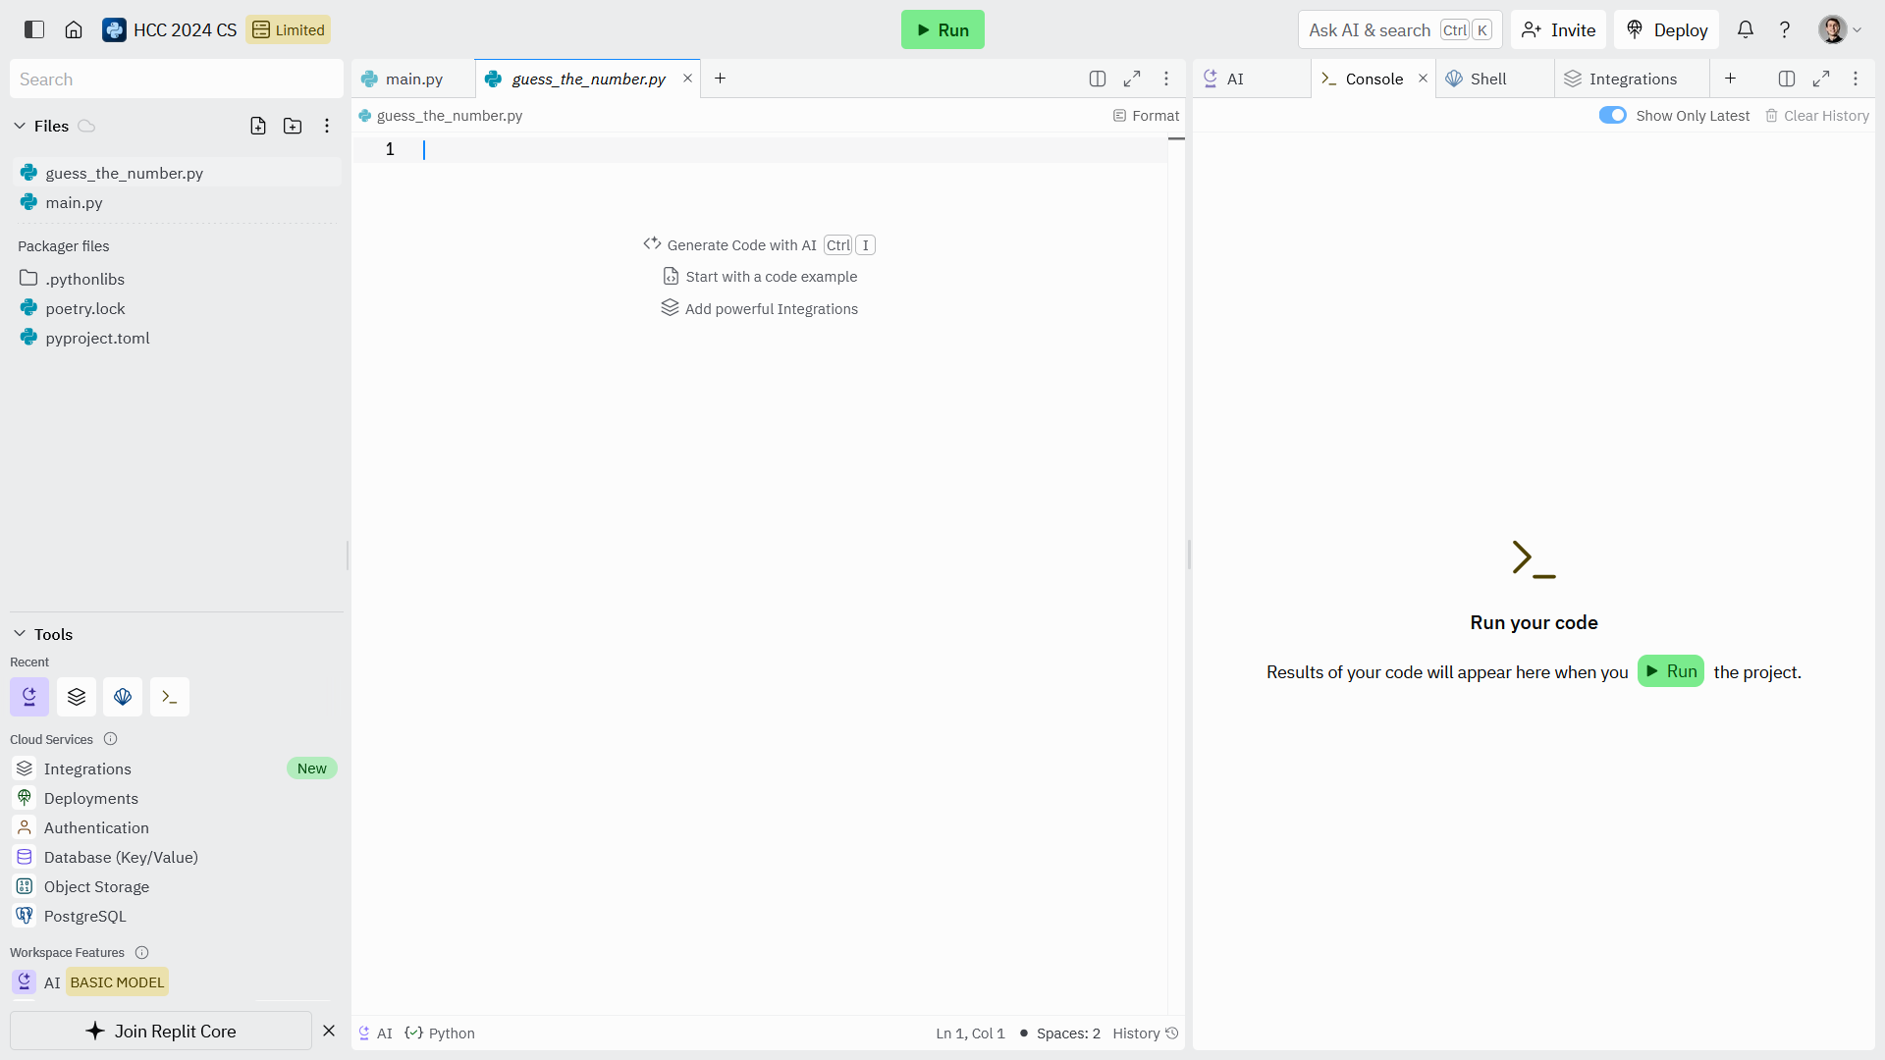Click the new file icon in Files
1885x1060 pixels.
258,126
